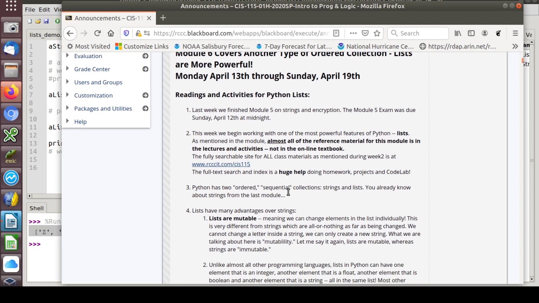The height and width of the screenshot is (303, 539).
Task: Click the Open file icon in Thonny
Action: click(38, 21)
